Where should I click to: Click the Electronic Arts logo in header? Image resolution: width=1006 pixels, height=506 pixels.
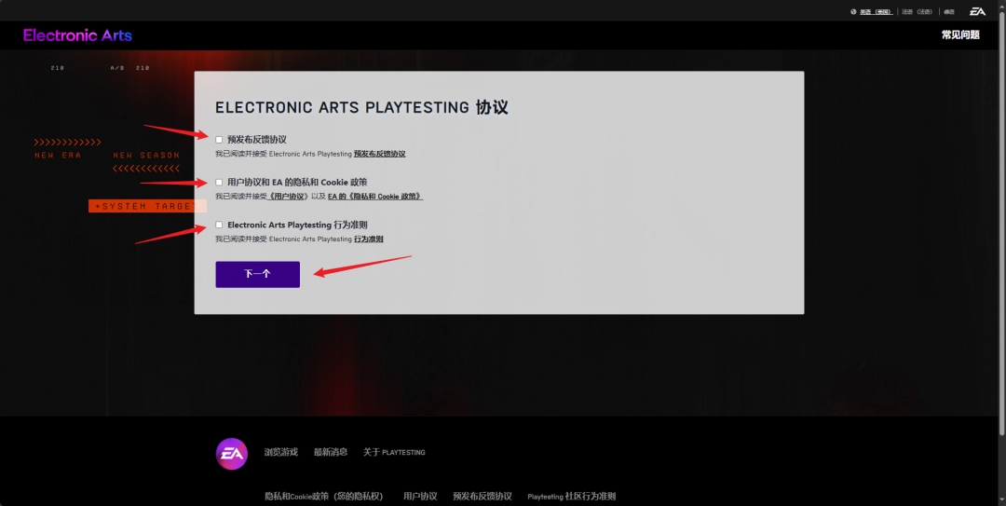pyautogui.click(x=77, y=35)
